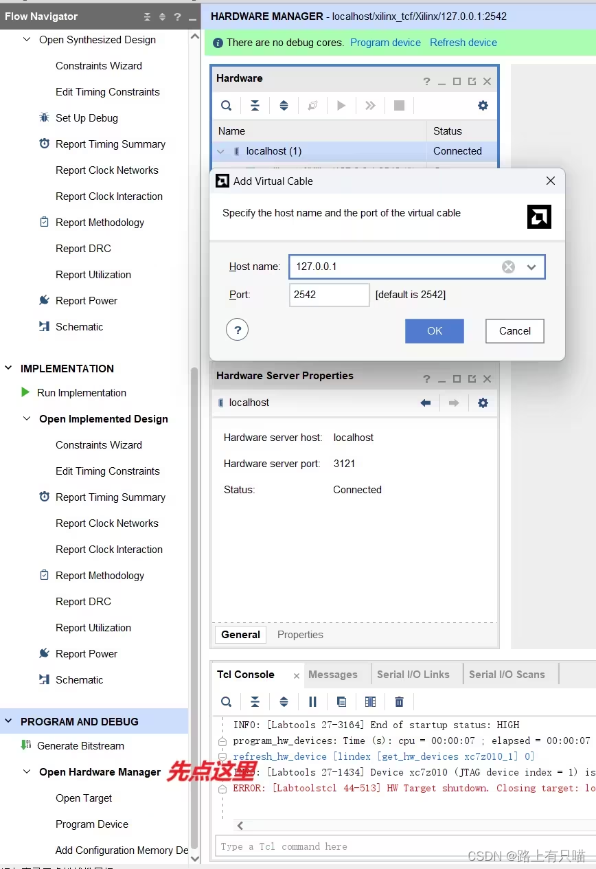Screen dimensions: 596x869
Task: Click Program Device in Flow Navigator
Action: (x=92, y=824)
